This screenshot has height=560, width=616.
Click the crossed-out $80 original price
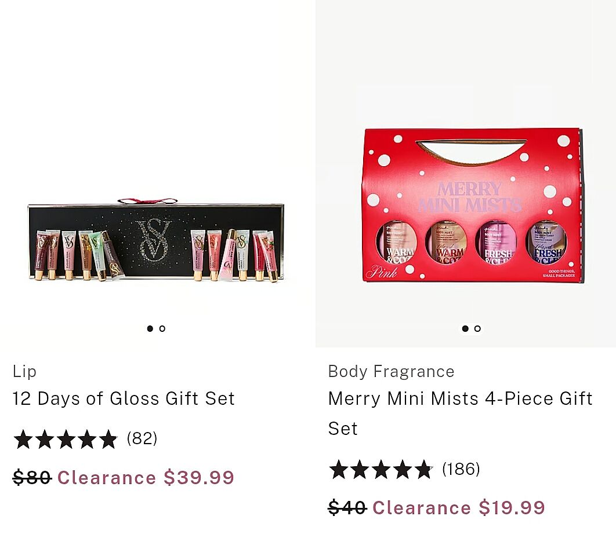click(32, 478)
